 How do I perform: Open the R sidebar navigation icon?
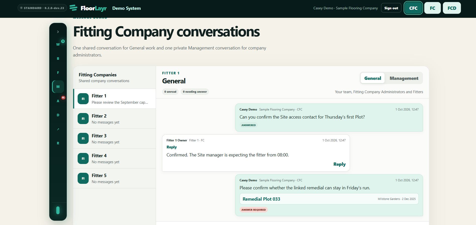(58, 143)
